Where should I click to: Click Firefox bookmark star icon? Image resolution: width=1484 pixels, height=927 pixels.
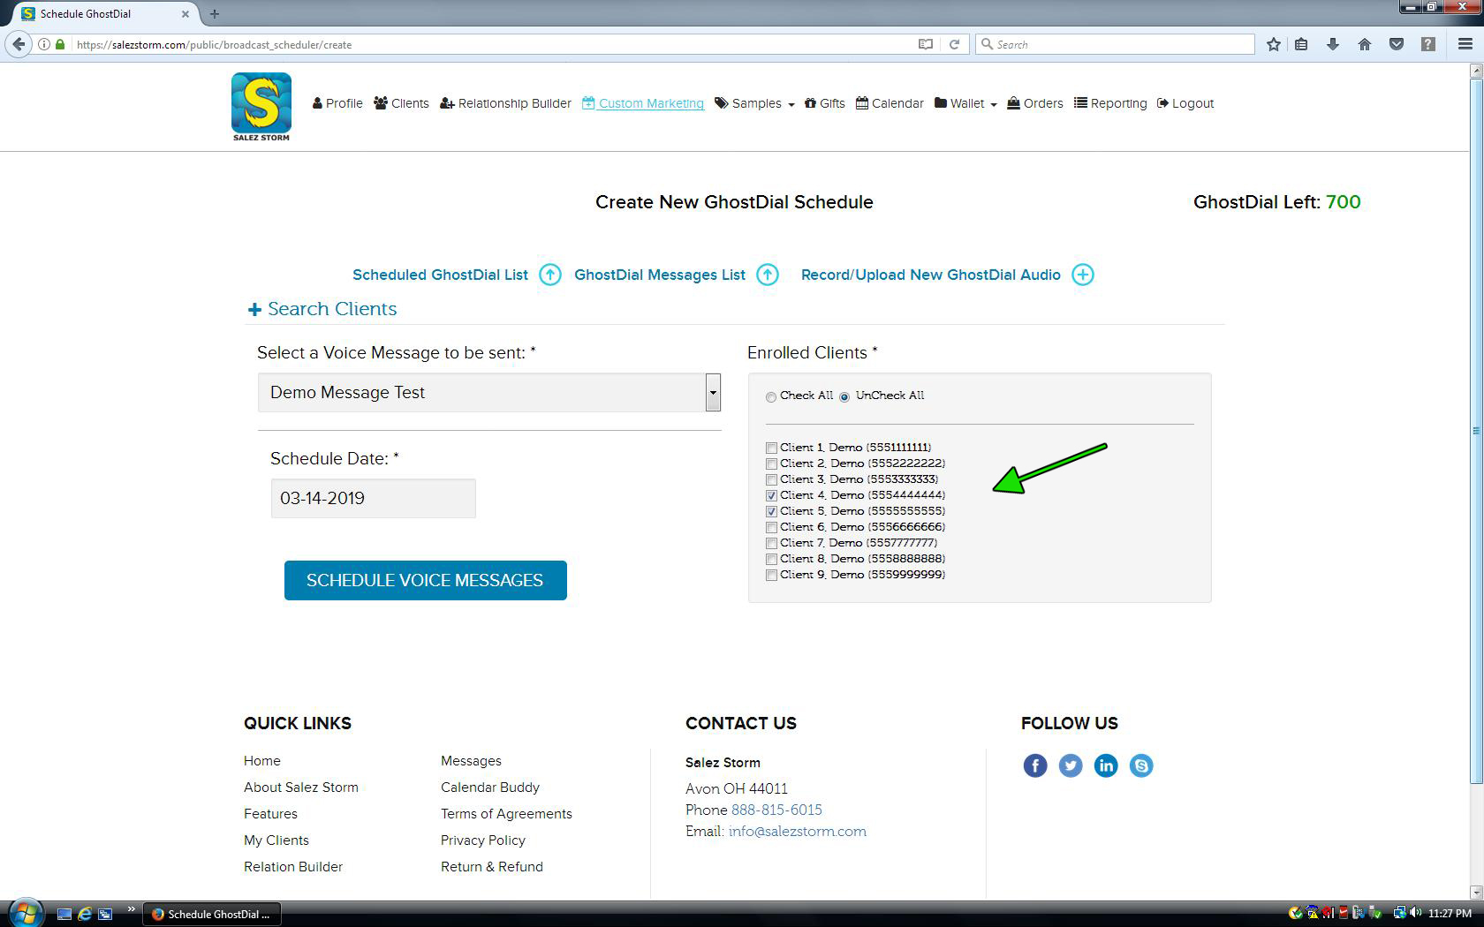(1273, 44)
